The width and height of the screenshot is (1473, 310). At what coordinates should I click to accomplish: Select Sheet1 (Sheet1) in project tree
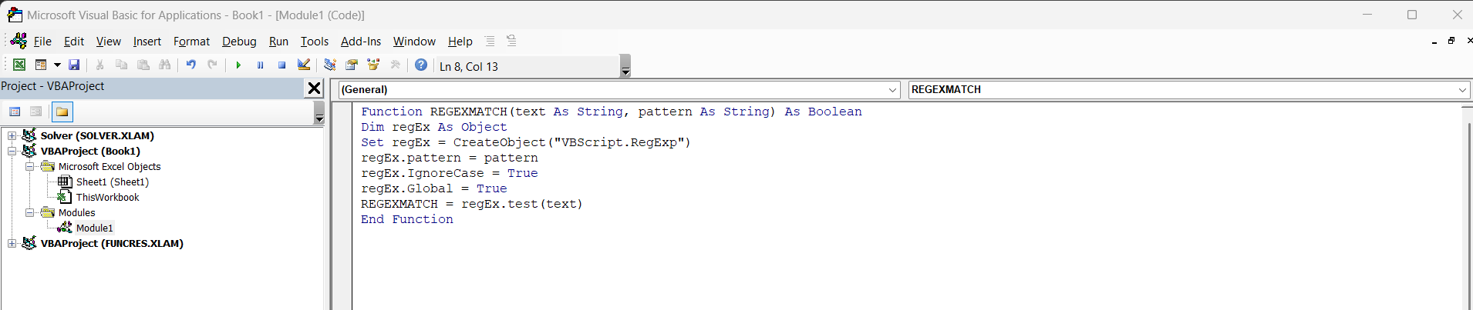(113, 182)
